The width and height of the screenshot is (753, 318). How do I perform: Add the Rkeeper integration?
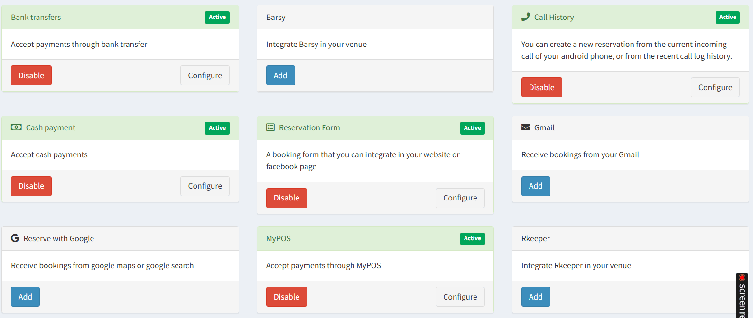(536, 297)
